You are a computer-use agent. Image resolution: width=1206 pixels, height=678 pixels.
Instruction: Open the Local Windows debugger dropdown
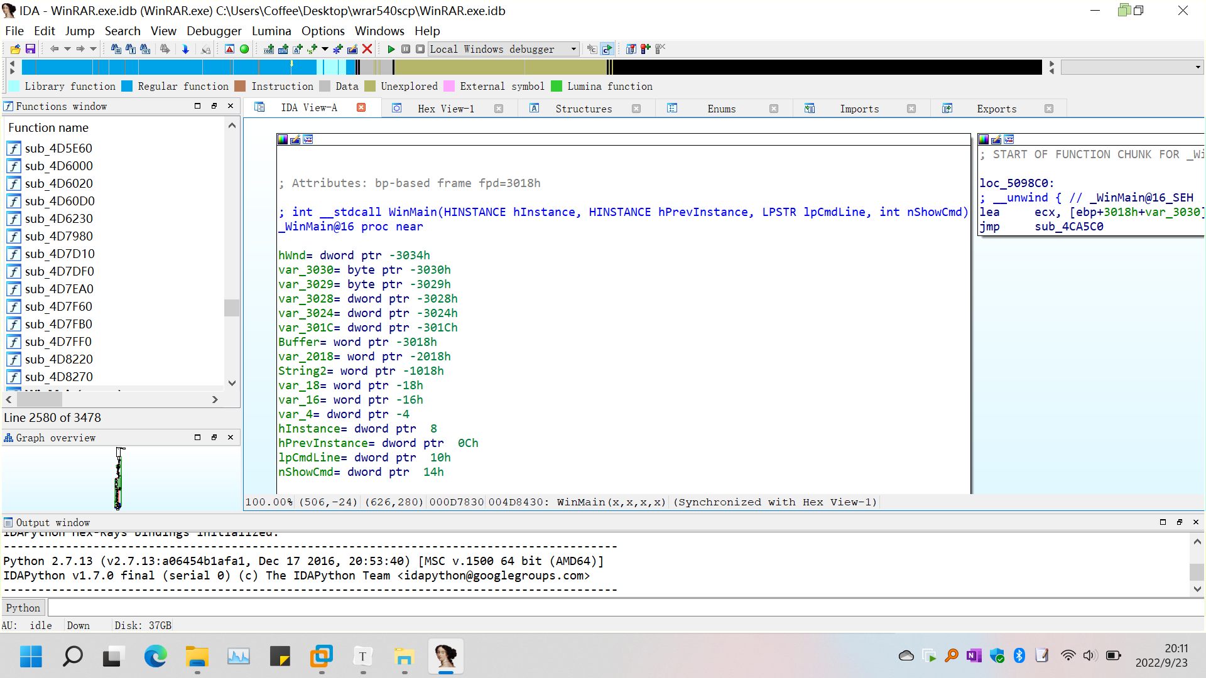coord(503,49)
